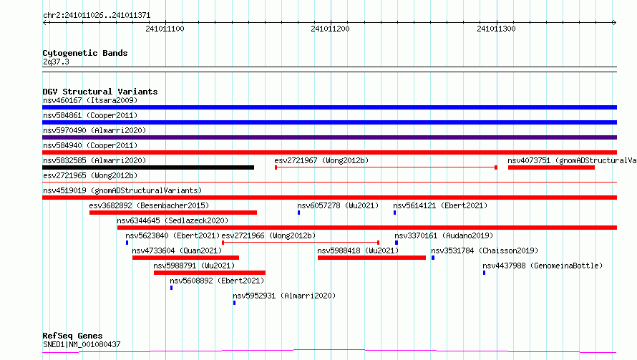Click the nsv460167 (Itsara2009) variant label
The height and width of the screenshot is (360, 637).
(x=90, y=100)
